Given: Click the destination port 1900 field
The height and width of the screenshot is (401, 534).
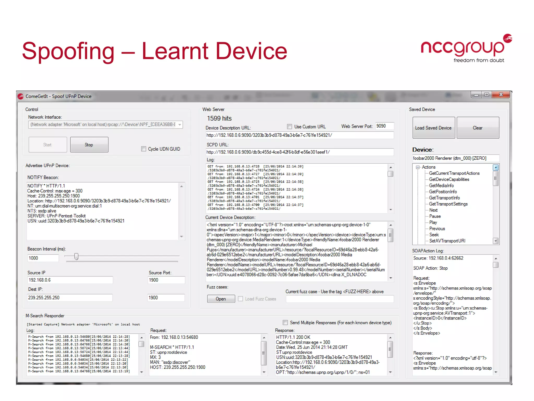Looking at the screenshot, I should [166, 298].
